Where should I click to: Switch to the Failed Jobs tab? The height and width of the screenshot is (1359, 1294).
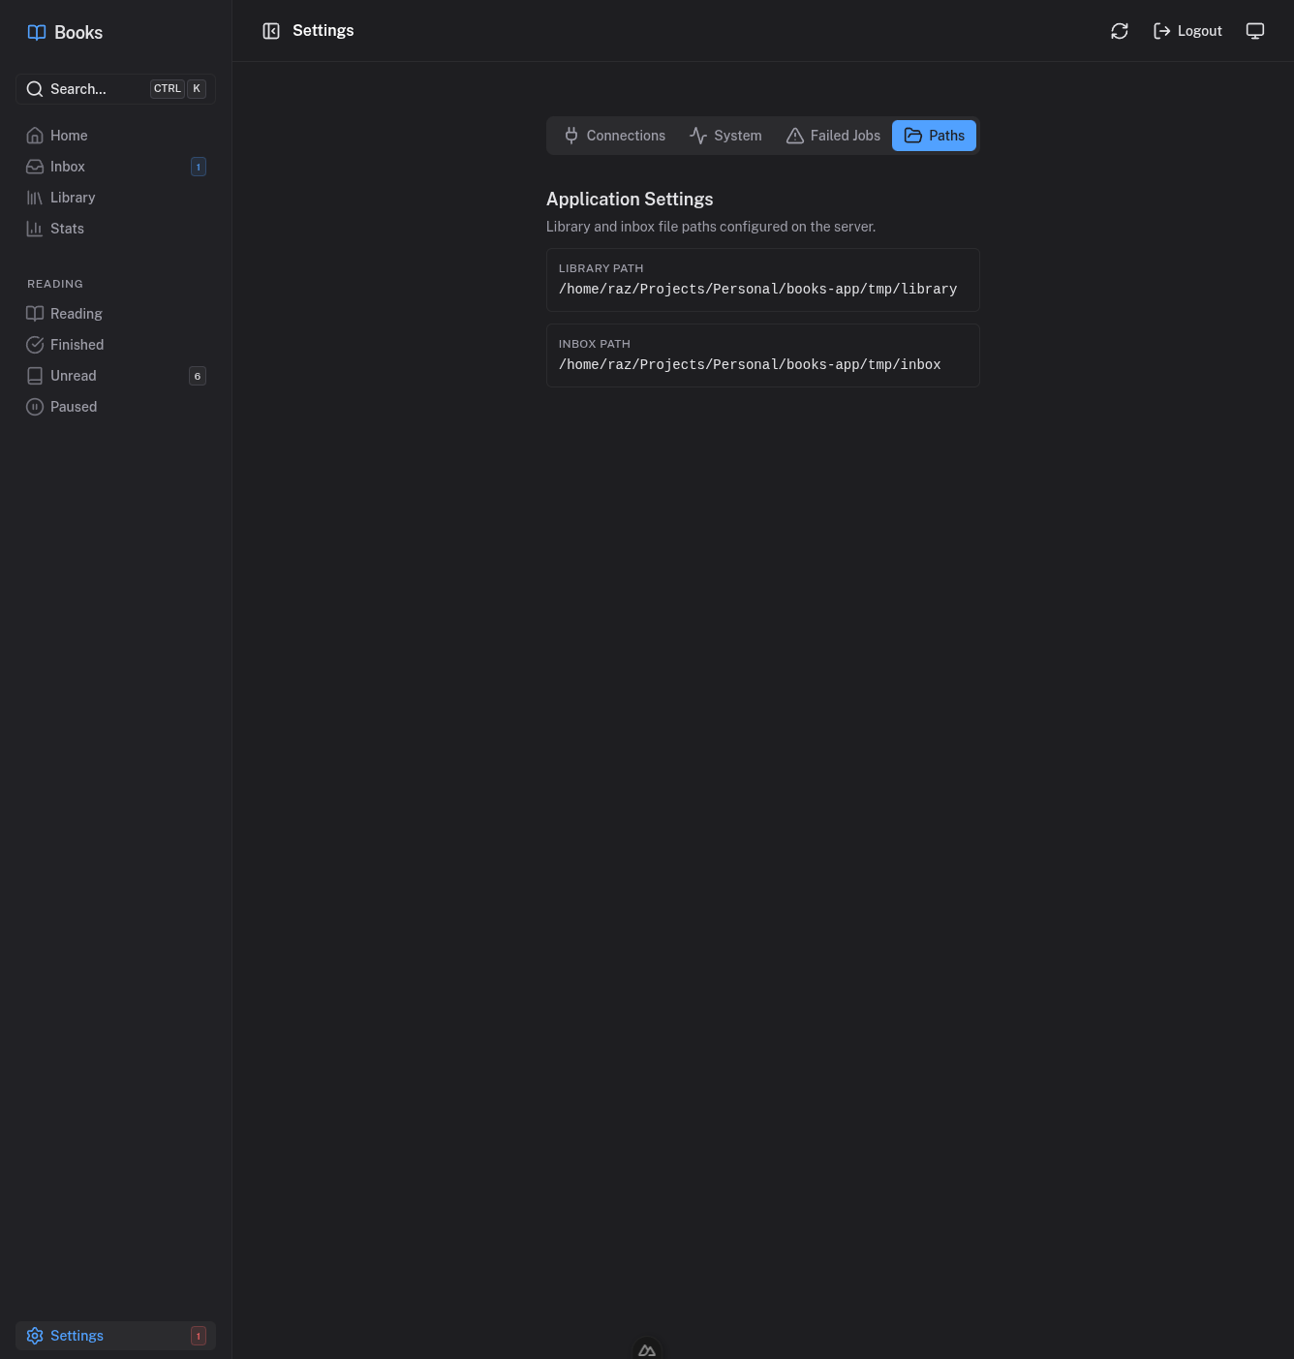[x=833, y=136]
